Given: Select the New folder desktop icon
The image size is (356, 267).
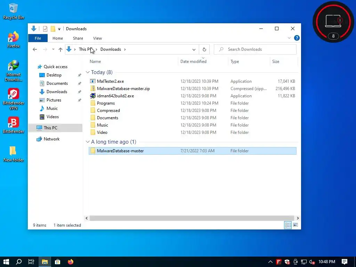Looking at the screenshot, I should (x=13, y=154).
